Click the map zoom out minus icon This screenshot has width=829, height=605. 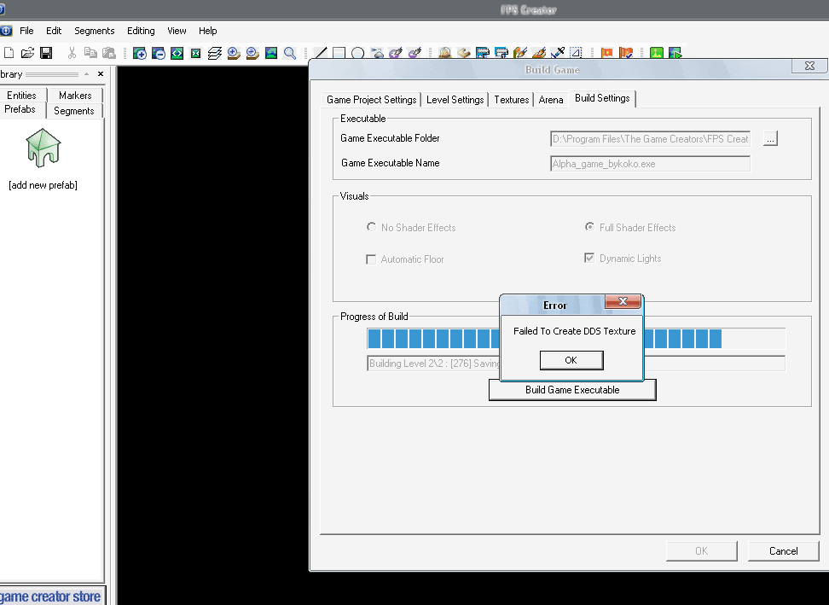[x=158, y=53]
